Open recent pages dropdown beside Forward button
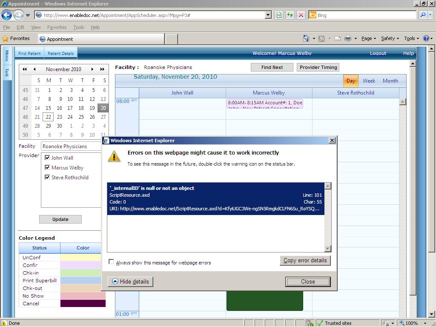The width and height of the screenshot is (436, 327). point(28,15)
